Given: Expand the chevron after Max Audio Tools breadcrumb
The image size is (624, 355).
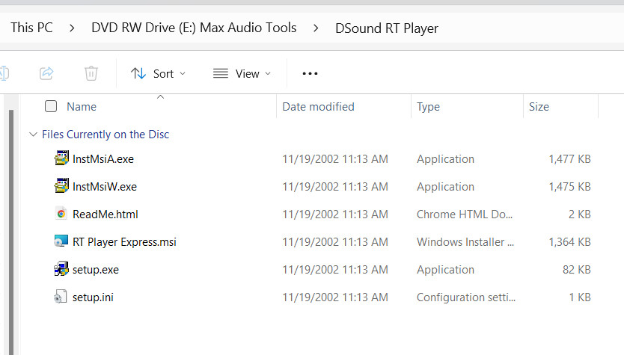Looking at the screenshot, I should point(316,28).
